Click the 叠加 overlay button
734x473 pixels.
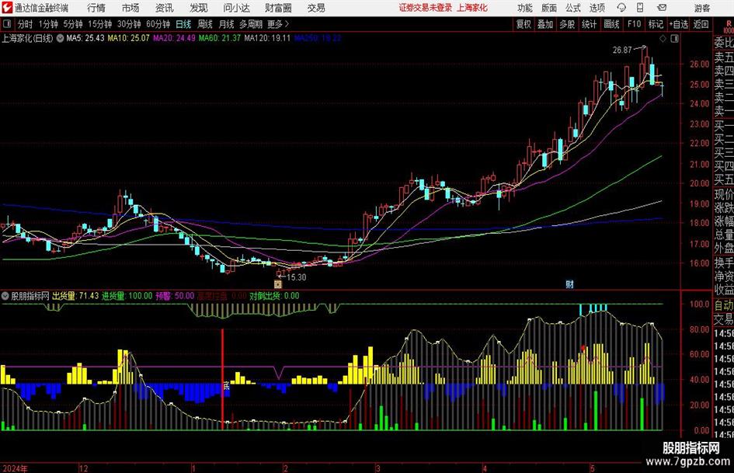[x=545, y=24]
